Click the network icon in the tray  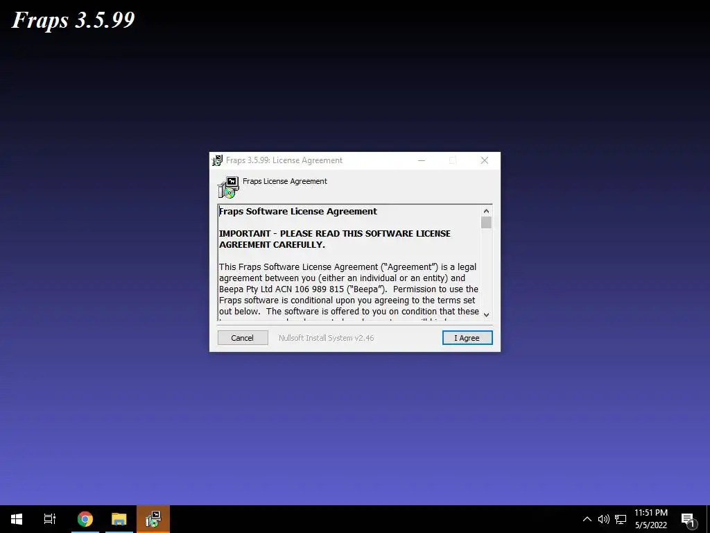point(621,519)
